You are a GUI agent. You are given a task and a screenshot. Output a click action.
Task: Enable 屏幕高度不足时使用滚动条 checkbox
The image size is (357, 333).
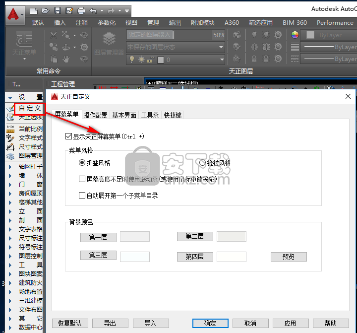(x=82, y=179)
